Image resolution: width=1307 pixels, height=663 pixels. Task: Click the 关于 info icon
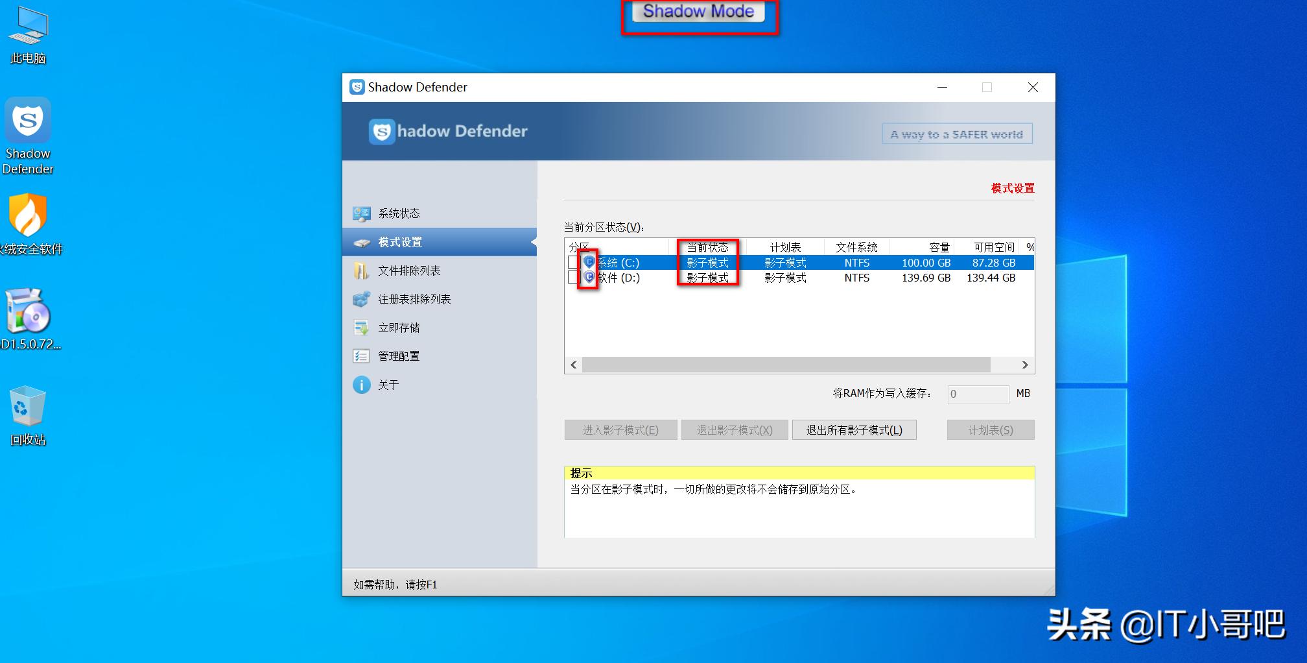[362, 385]
